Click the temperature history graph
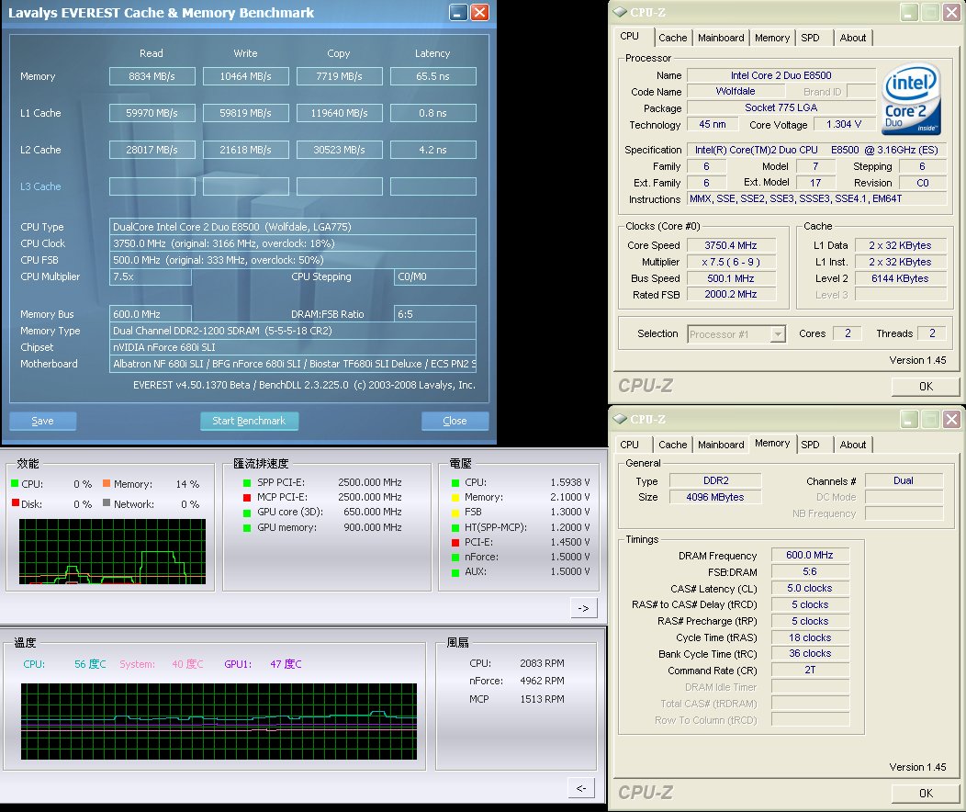The height and width of the screenshot is (812, 966). [219, 721]
